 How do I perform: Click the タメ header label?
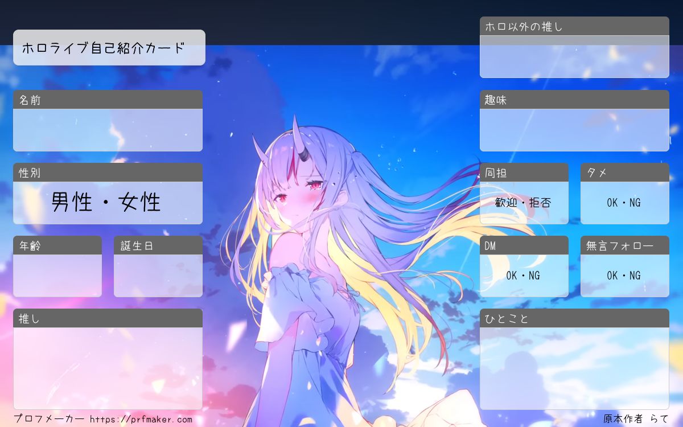596,173
